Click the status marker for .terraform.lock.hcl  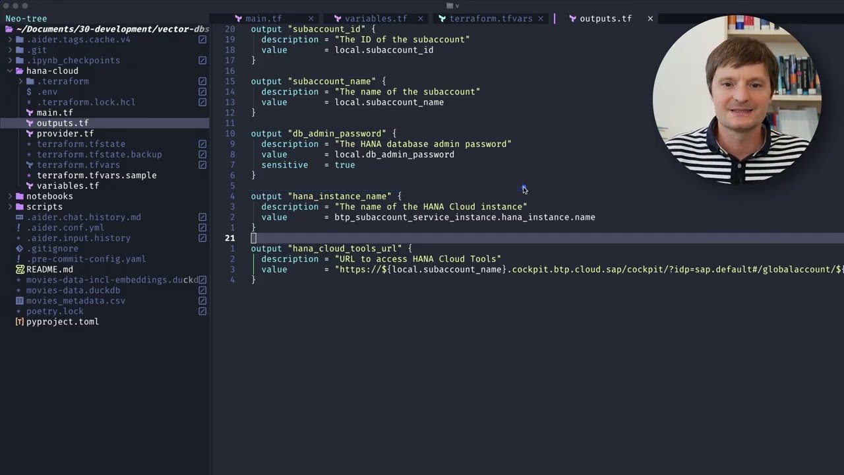[x=202, y=102]
